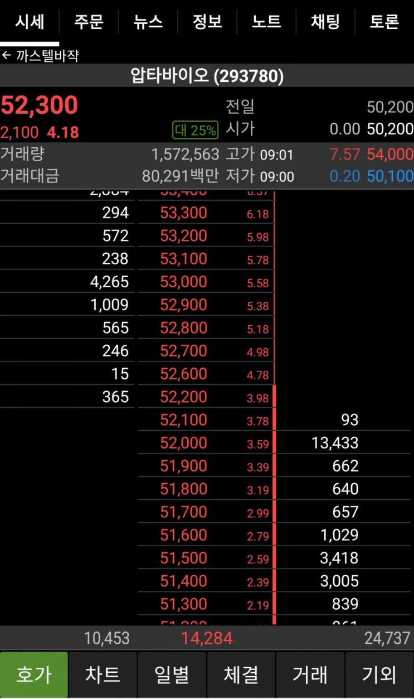Image resolution: width=414 pixels, height=699 pixels.
Task: Tap total ask volume 10,453
Action: tap(107, 638)
